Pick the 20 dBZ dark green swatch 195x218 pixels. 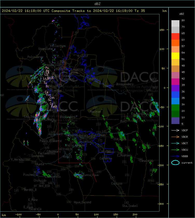[x=175, y=114]
